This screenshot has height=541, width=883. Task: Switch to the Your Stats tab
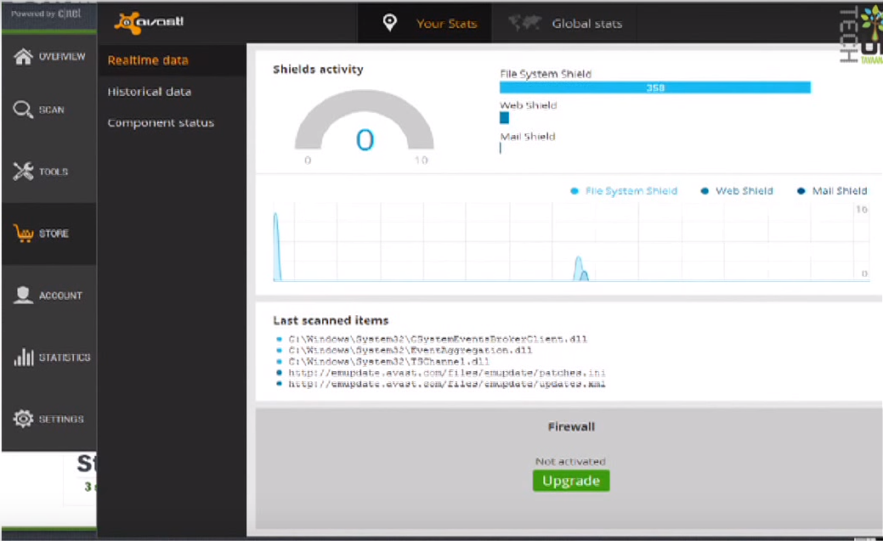pos(425,23)
